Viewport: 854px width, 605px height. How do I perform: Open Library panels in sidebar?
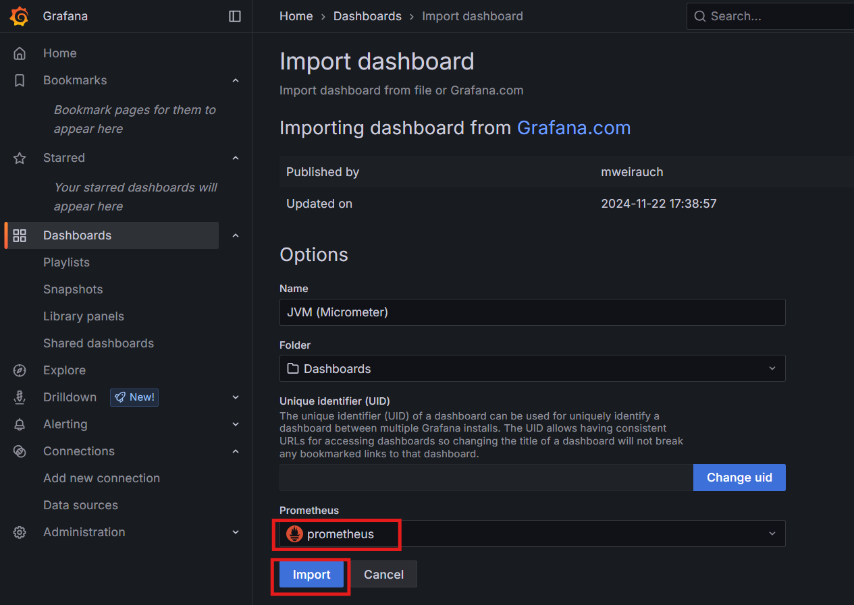(x=84, y=316)
